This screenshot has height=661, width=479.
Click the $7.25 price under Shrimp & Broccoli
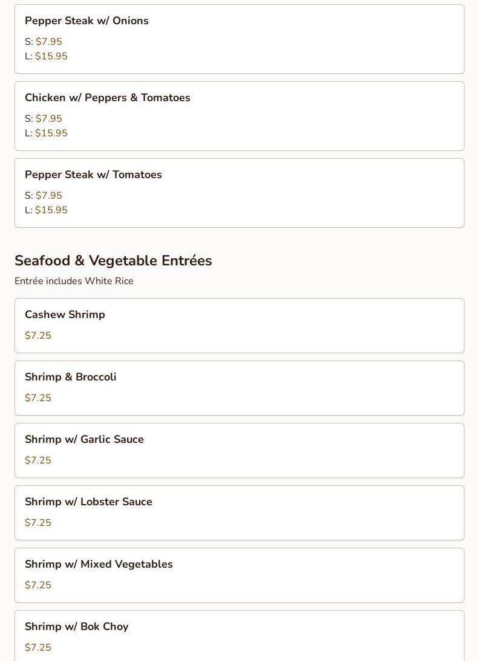point(38,398)
